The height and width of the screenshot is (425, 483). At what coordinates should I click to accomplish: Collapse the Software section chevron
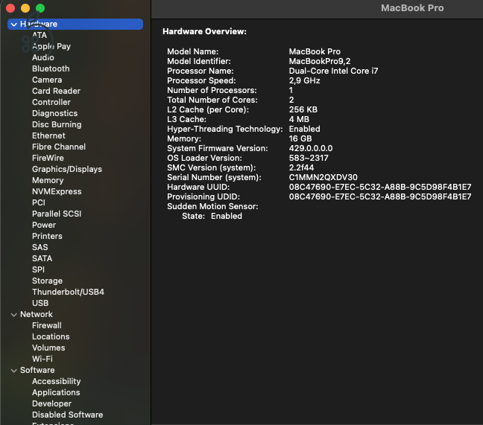point(14,371)
